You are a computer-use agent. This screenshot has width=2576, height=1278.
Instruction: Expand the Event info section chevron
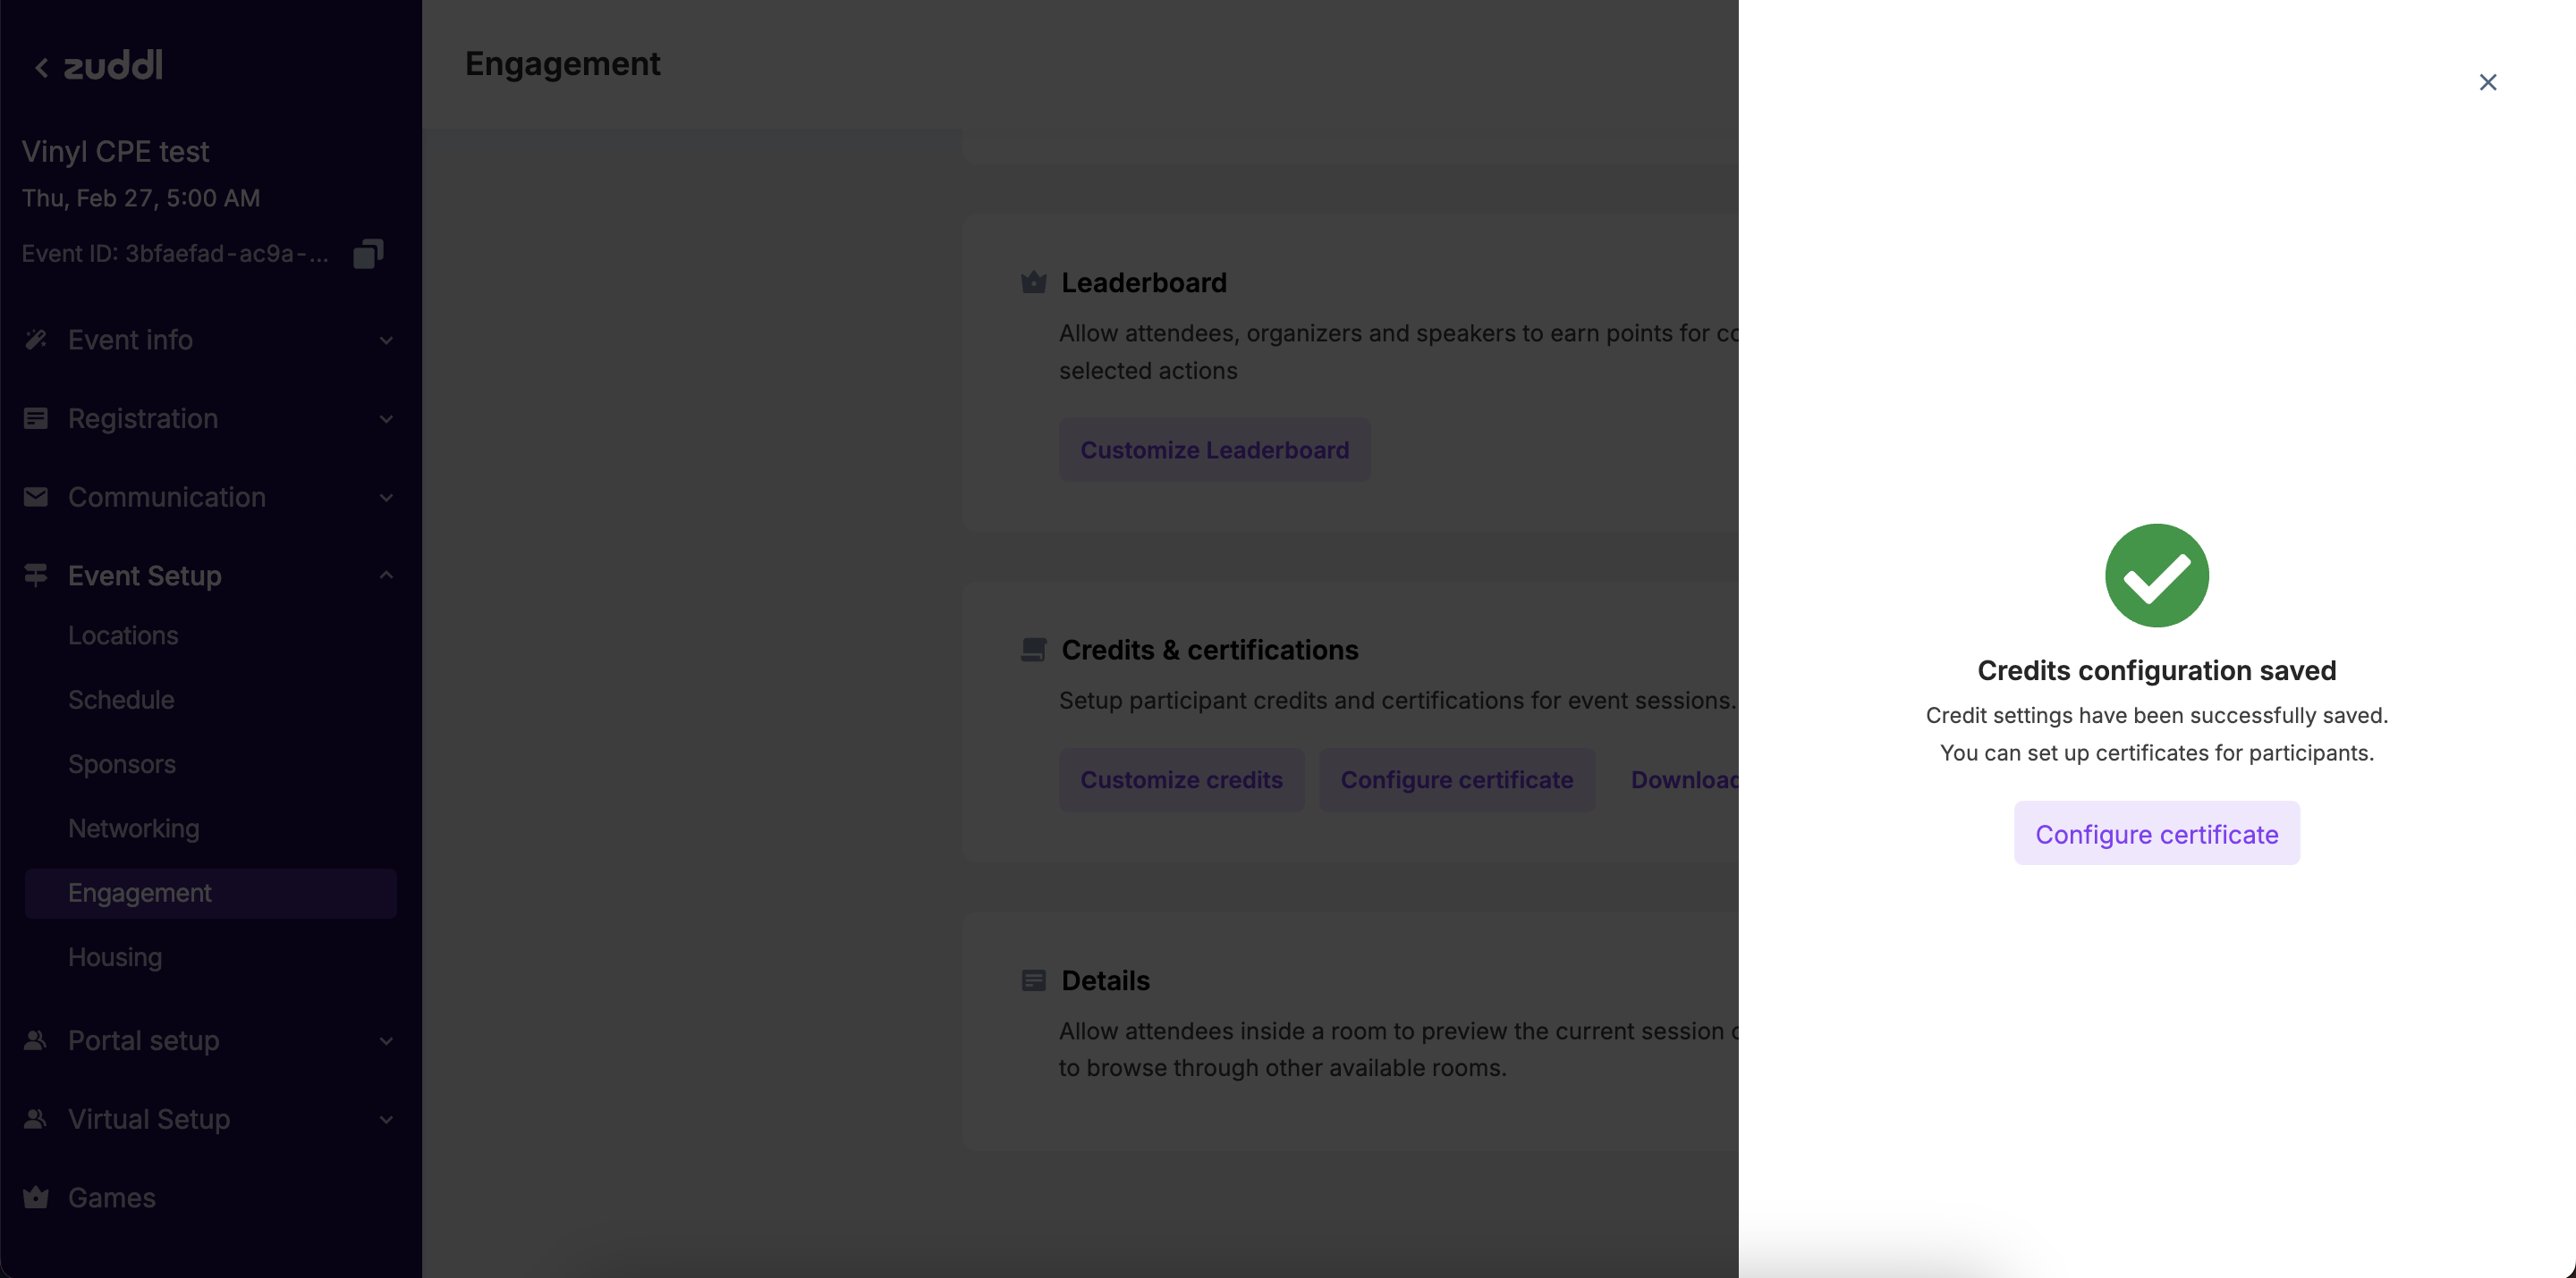386,341
